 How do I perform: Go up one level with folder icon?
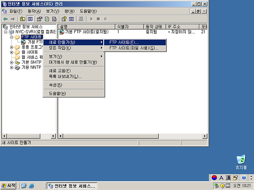point(22,19)
